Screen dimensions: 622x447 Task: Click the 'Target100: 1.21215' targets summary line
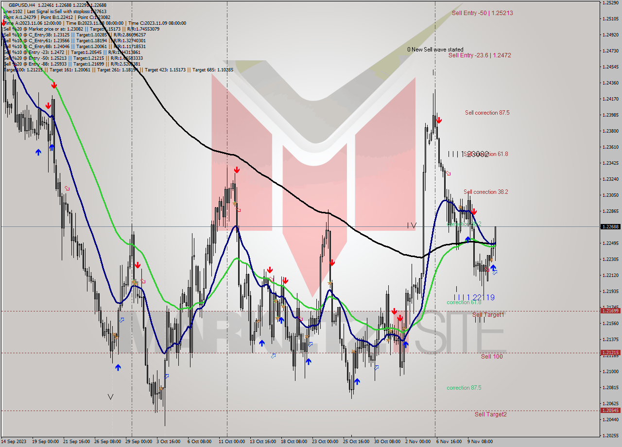click(118, 69)
